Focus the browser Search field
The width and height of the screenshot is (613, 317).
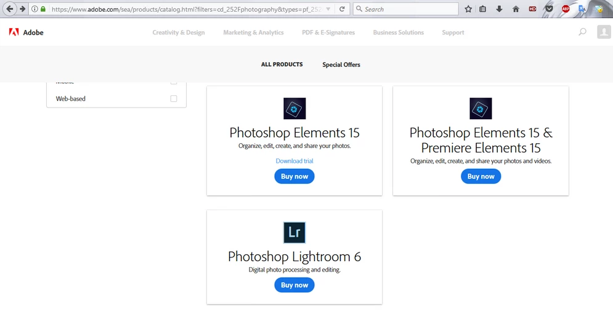click(406, 9)
